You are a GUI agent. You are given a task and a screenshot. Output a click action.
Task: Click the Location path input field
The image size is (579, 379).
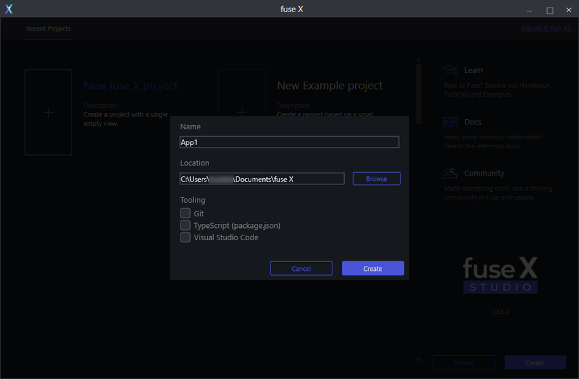pyautogui.click(x=262, y=179)
